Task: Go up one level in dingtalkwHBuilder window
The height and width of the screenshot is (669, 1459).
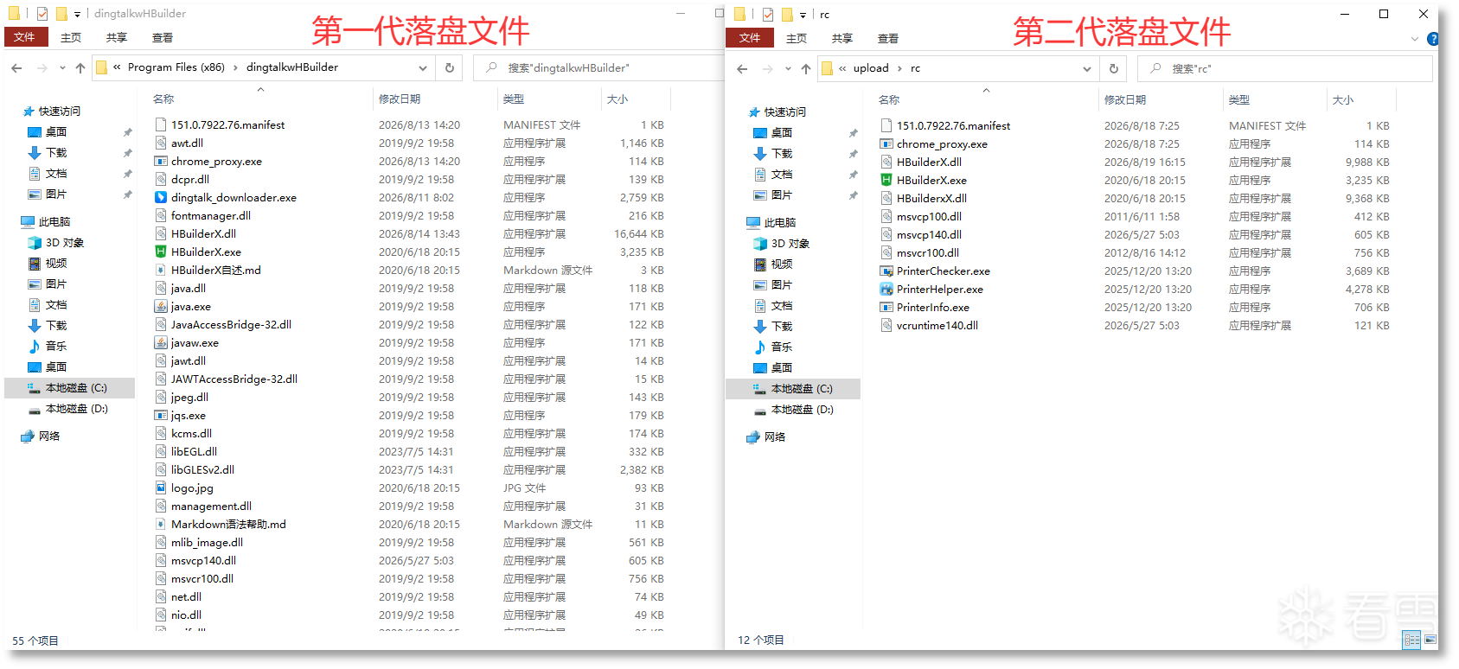Action: tap(80, 67)
